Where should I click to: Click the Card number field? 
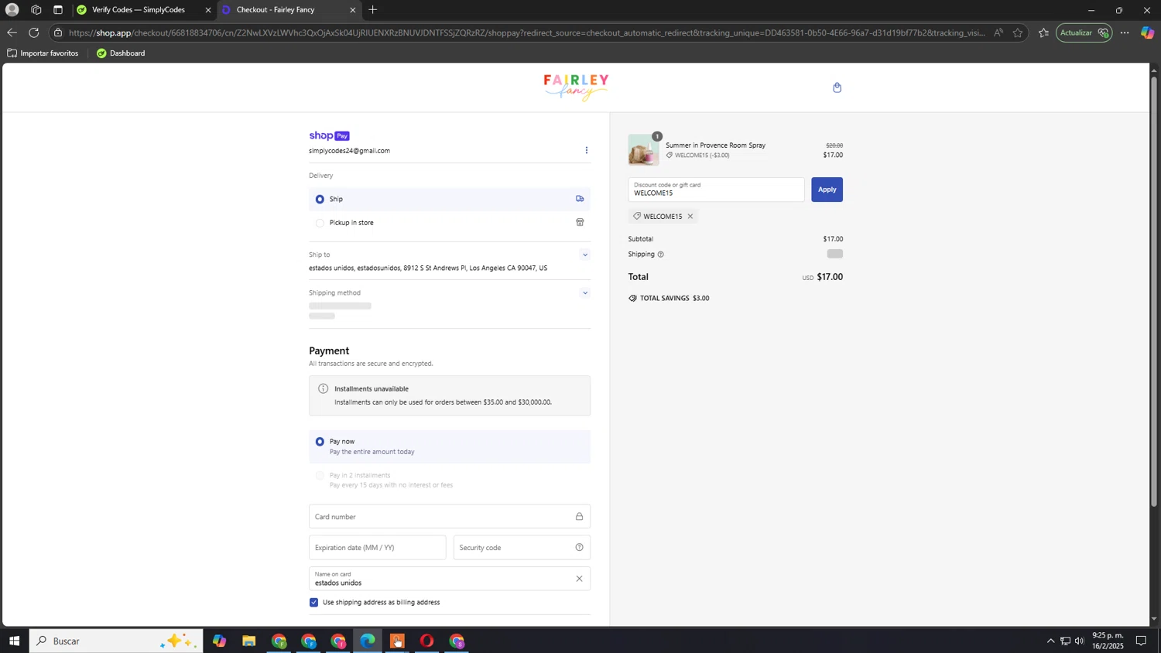coord(449,517)
